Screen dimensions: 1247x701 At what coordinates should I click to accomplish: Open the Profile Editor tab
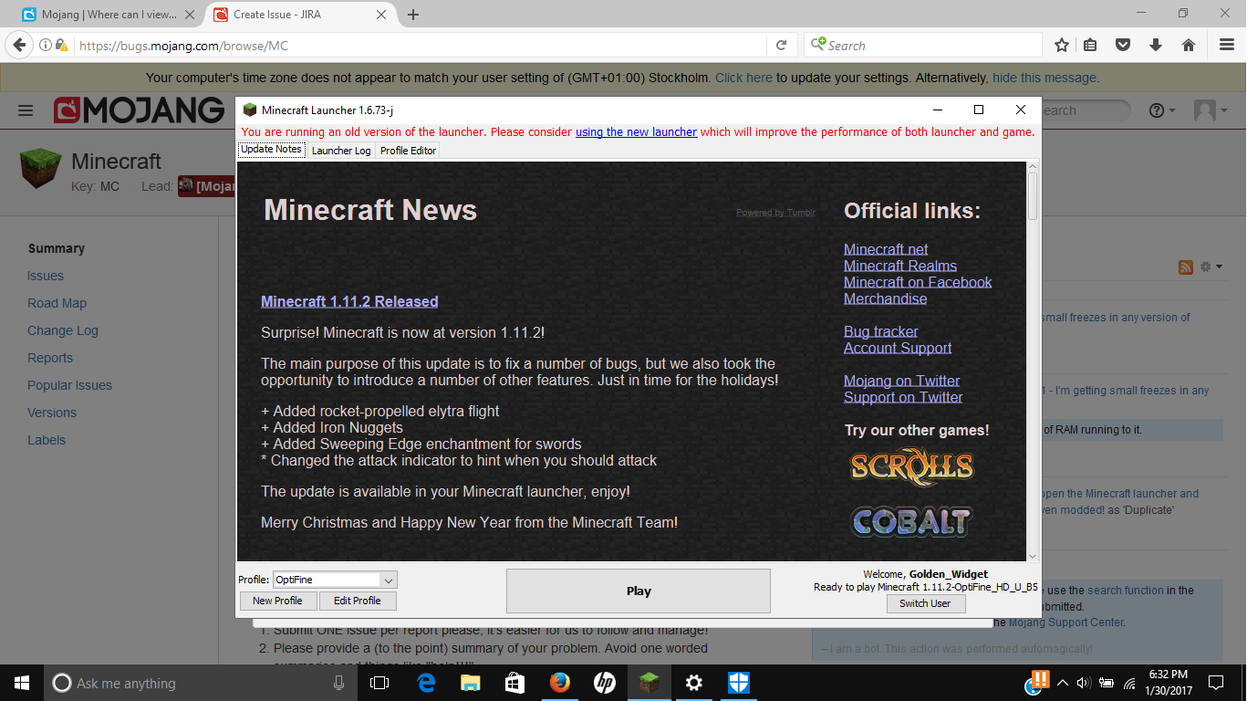[x=409, y=151]
